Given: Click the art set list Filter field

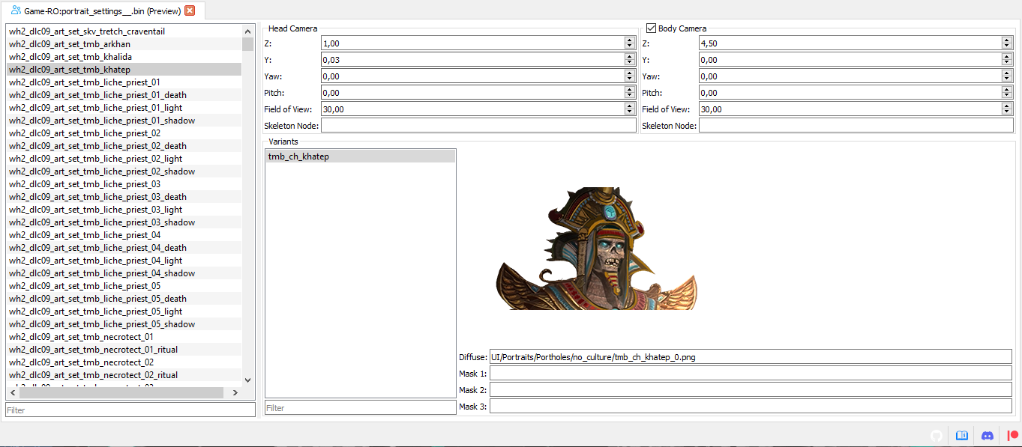Looking at the screenshot, I should (x=130, y=410).
